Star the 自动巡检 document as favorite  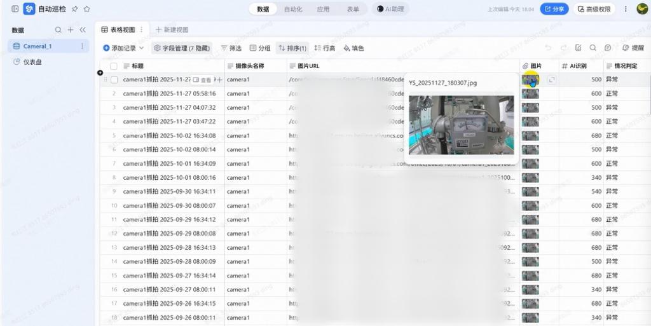[x=86, y=9]
